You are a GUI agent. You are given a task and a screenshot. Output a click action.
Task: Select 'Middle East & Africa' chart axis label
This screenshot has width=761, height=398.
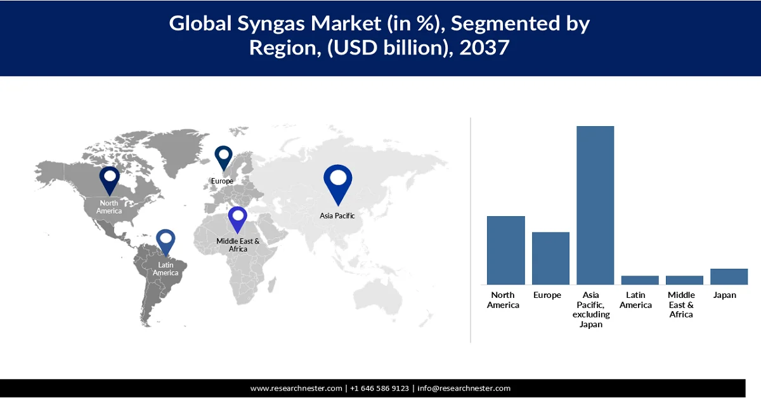click(681, 305)
